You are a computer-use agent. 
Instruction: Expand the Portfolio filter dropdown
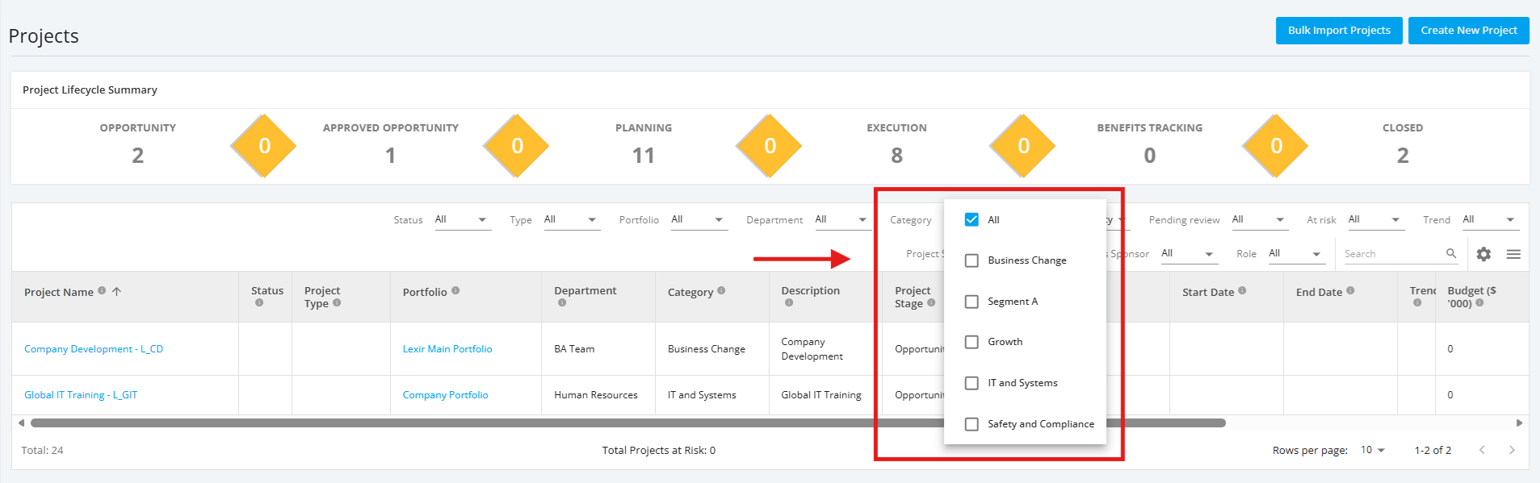(x=699, y=219)
